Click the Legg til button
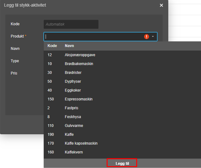This screenshot has height=168, width=201. [x=122, y=163]
